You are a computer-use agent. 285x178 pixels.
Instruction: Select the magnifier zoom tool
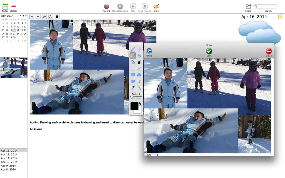click(x=139, y=87)
